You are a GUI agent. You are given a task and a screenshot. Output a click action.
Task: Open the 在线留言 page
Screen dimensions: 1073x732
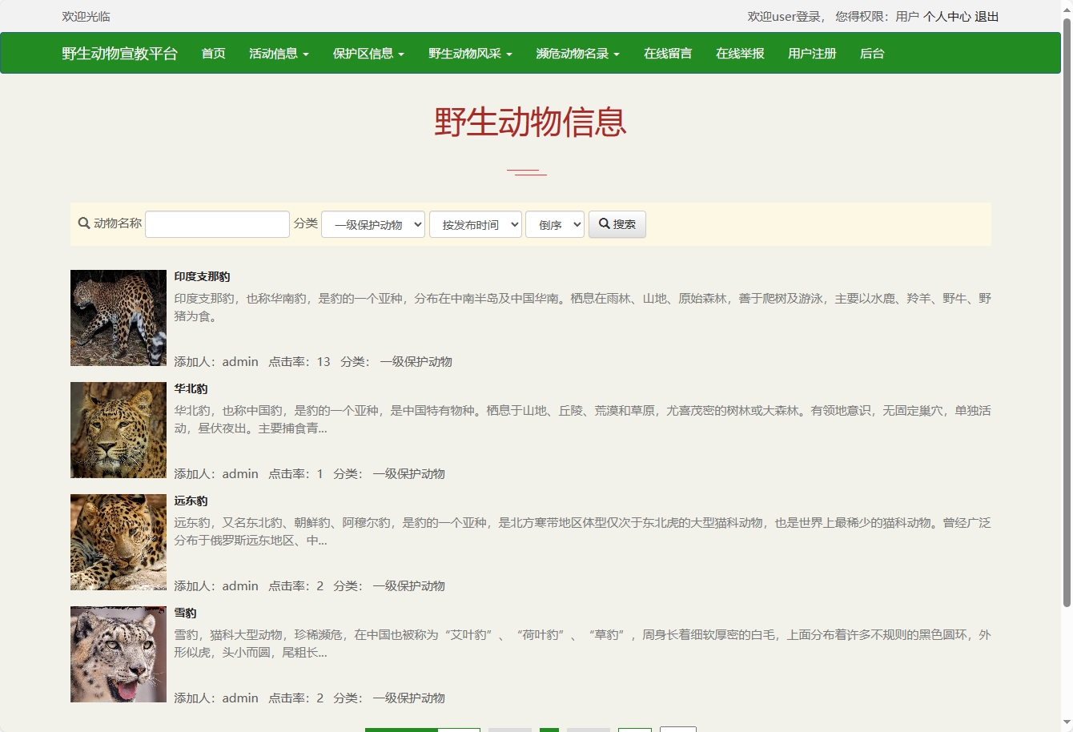click(x=667, y=53)
